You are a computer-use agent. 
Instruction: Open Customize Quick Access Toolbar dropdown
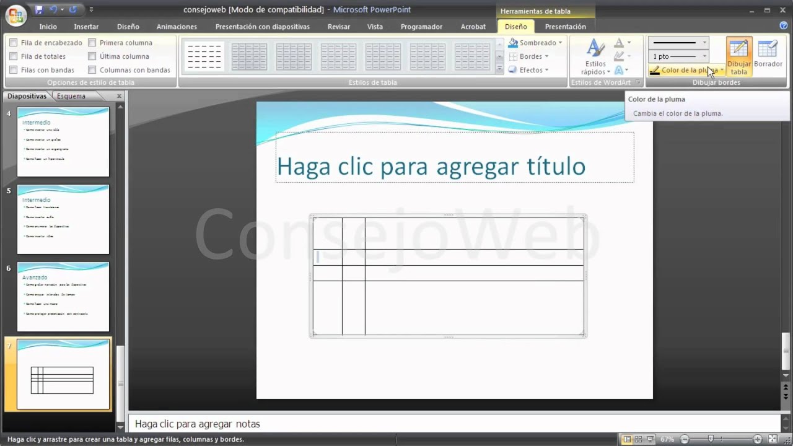pos(92,10)
